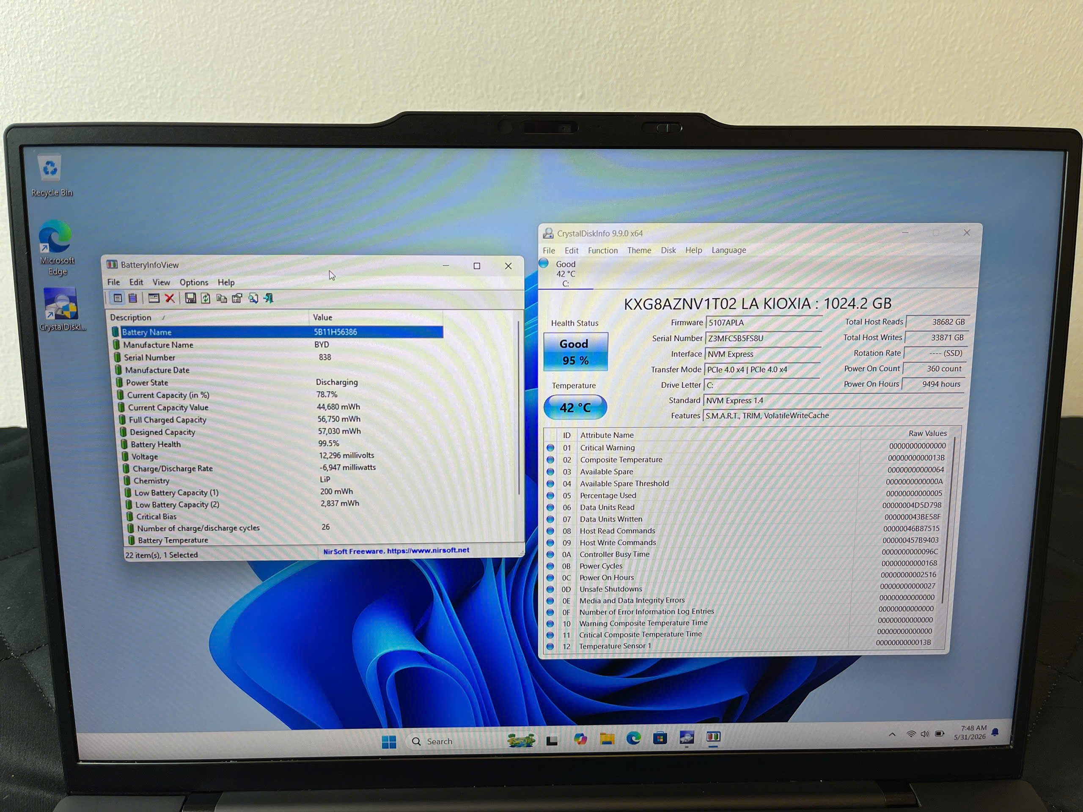Click the Exit door toolbar icon
This screenshot has height=812, width=1083.
pyautogui.click(x=268, y=298)
